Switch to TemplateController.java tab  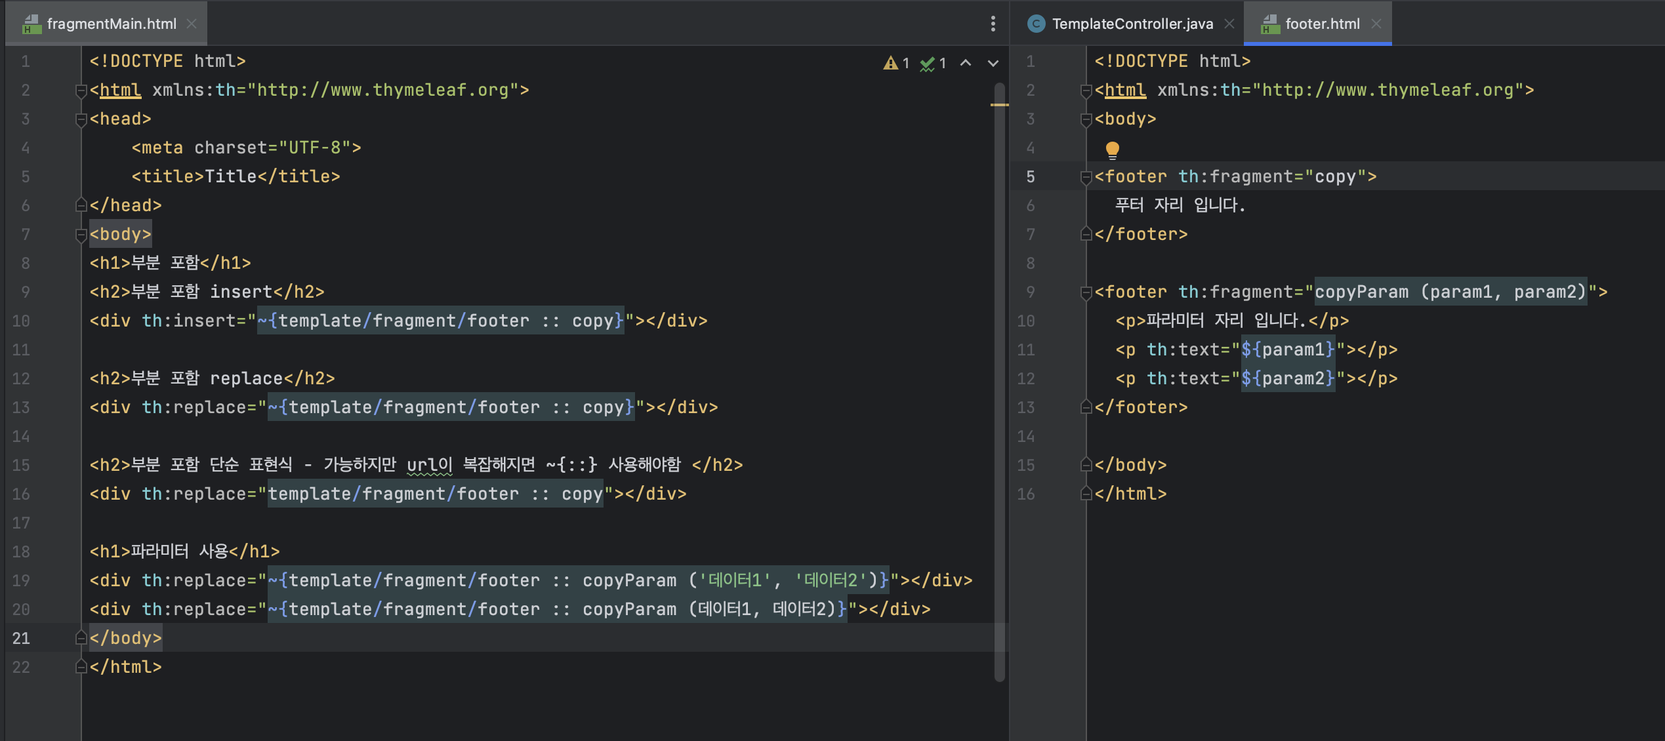click(1132, 24)
